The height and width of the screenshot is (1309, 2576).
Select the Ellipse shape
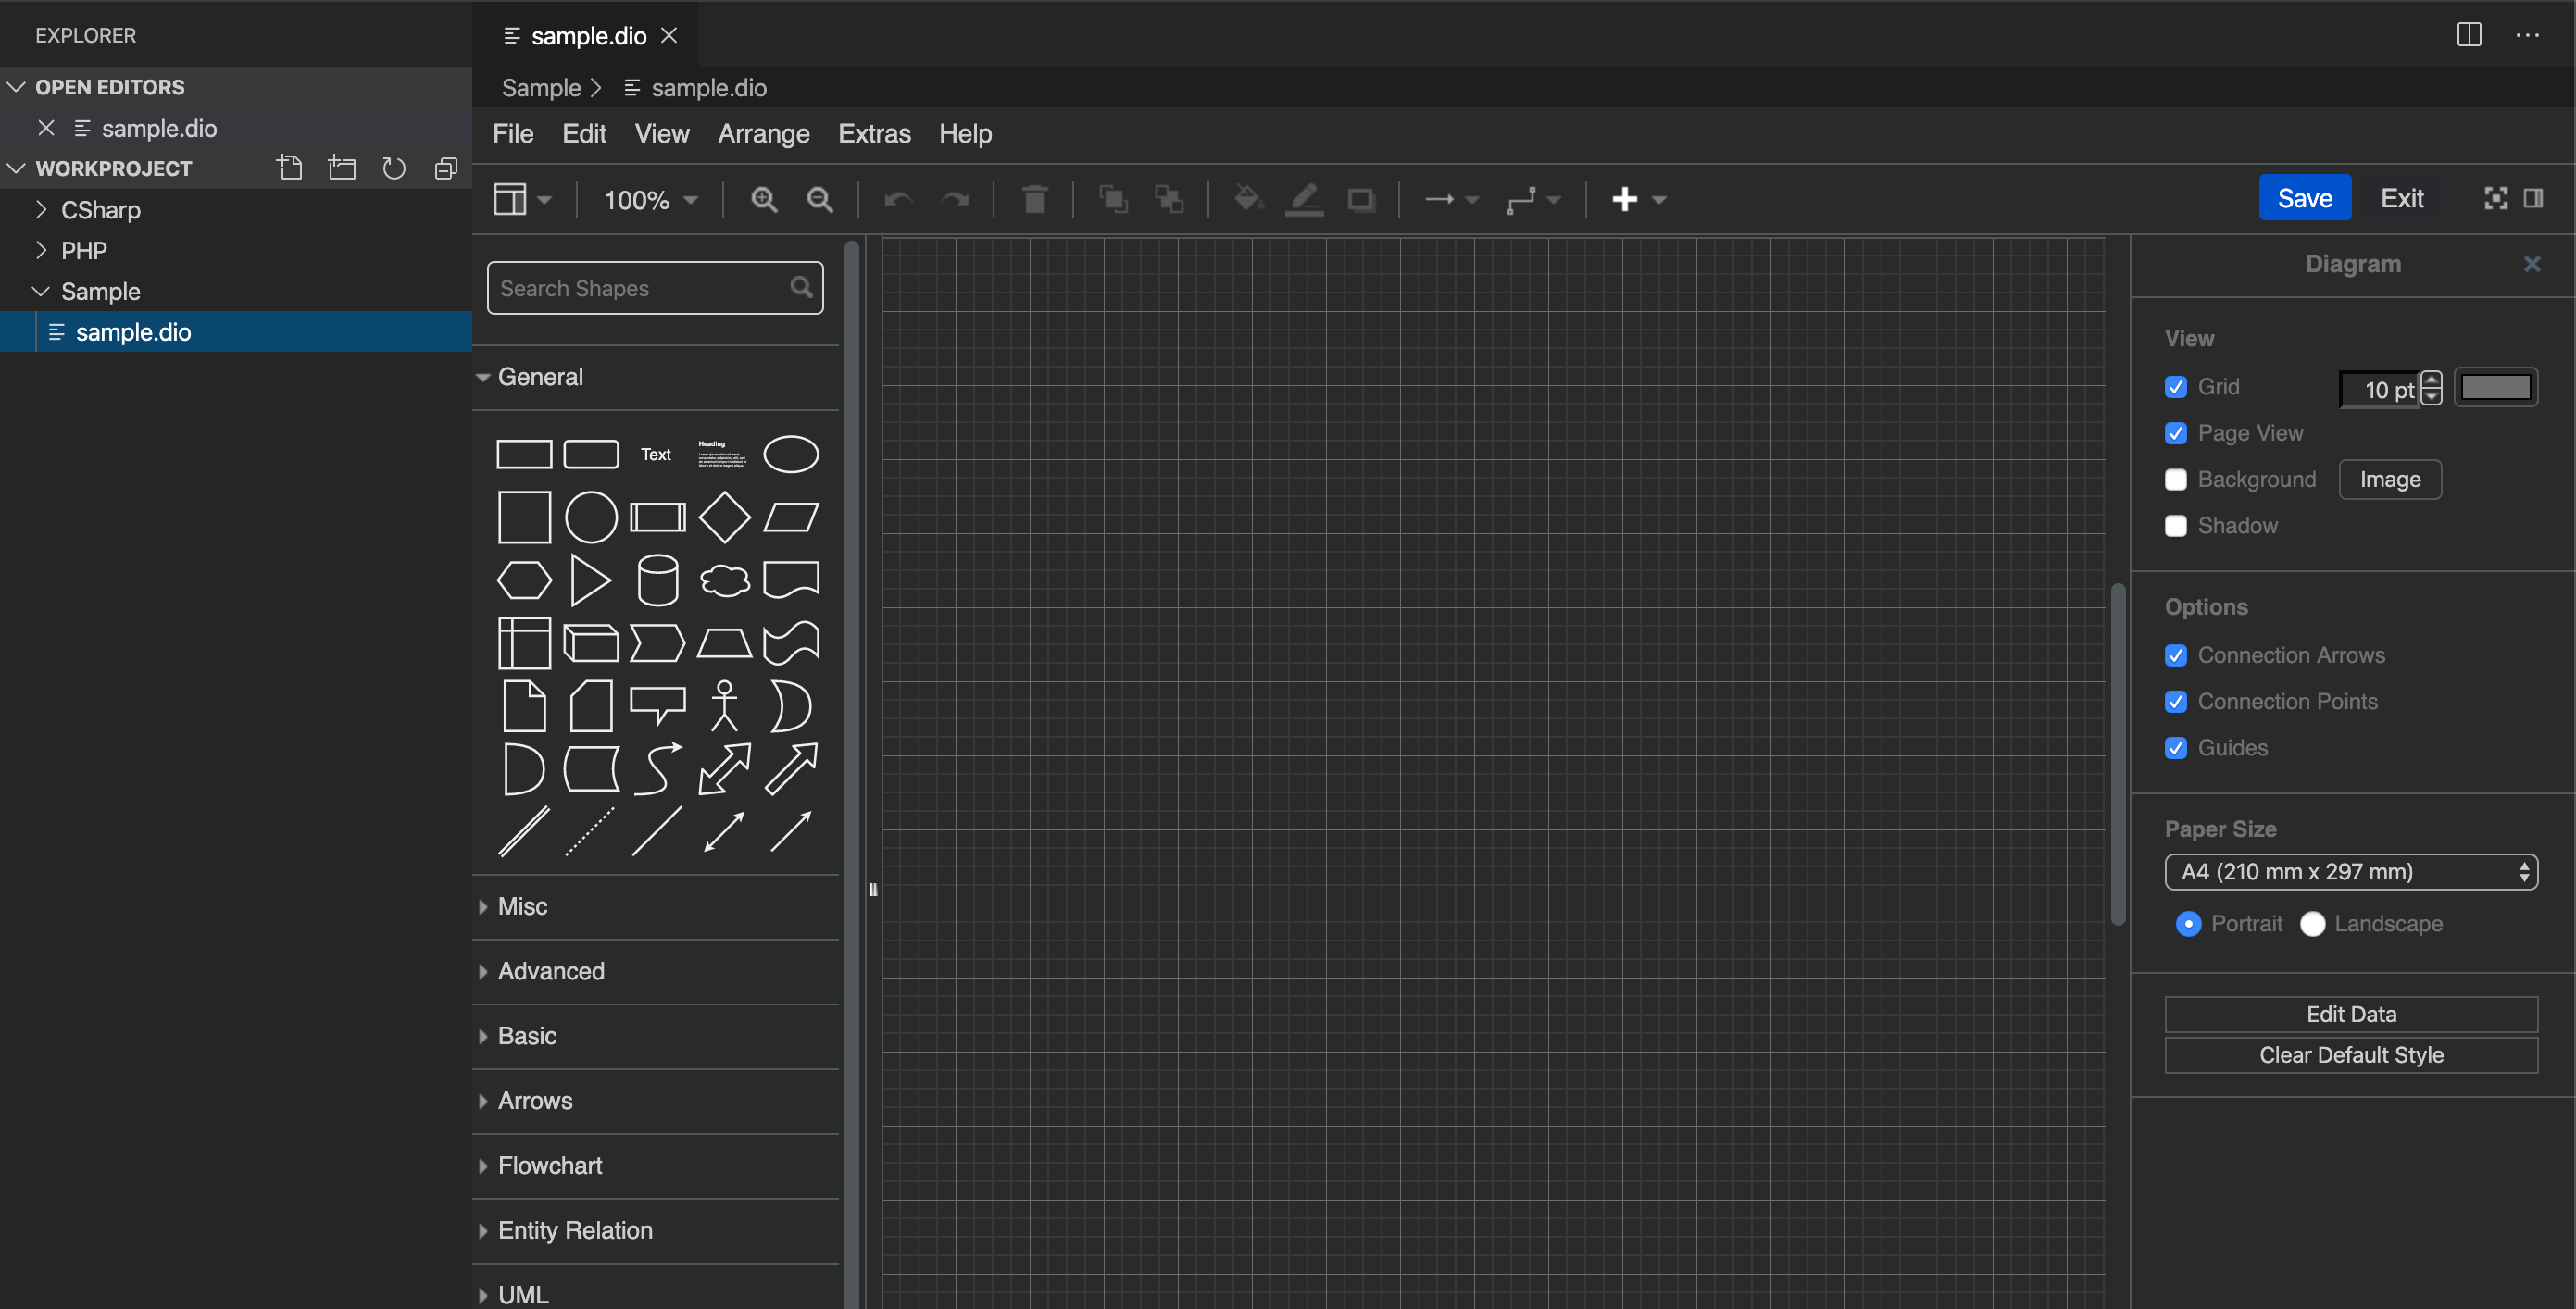point(791,454)
